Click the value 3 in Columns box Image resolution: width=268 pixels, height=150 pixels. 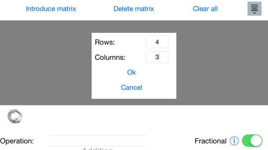(x=157, y=57)
